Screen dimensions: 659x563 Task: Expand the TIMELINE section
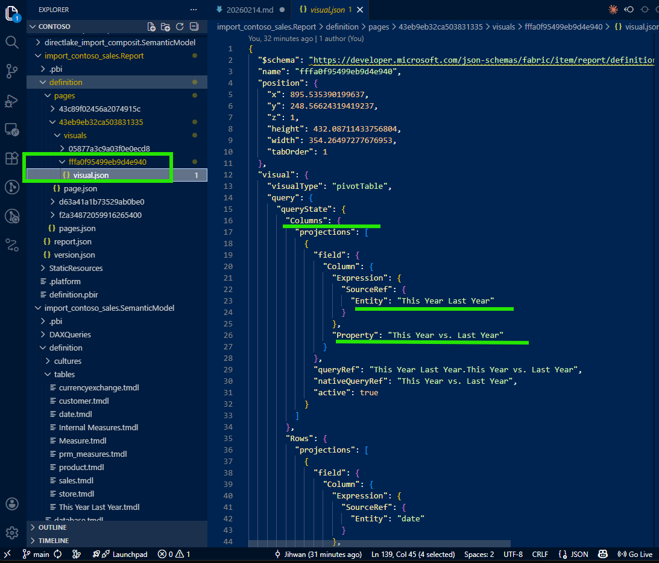[117, 541]
